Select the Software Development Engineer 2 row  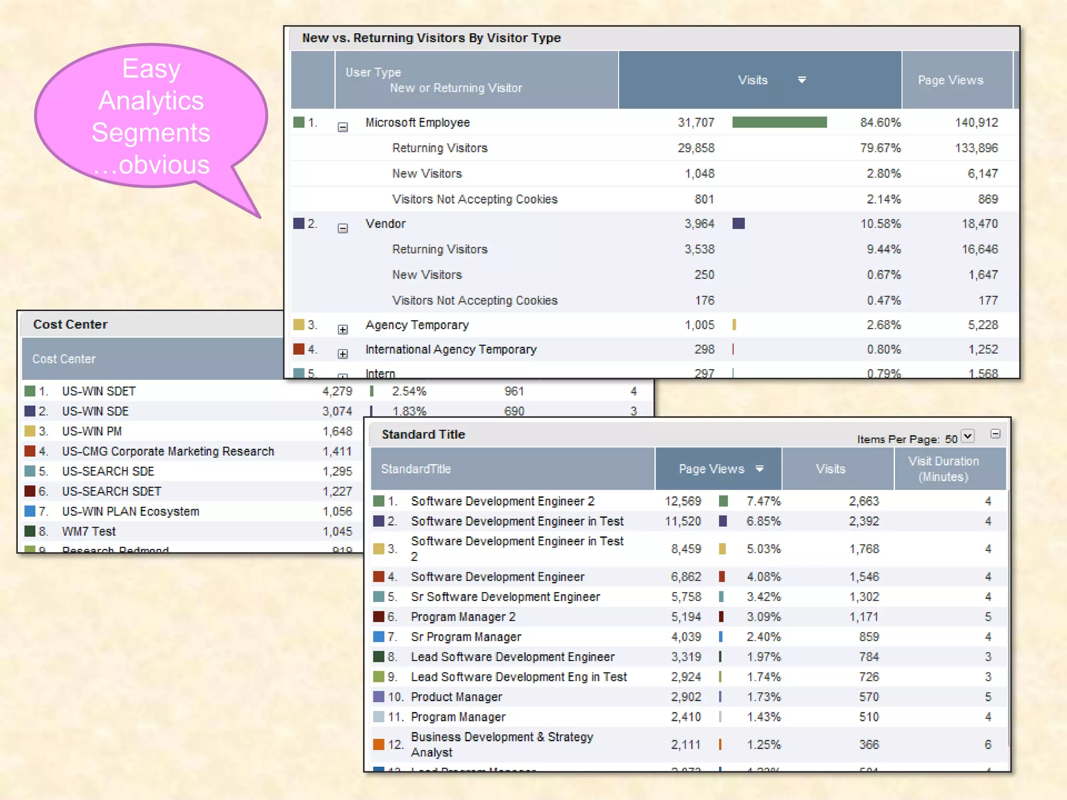click(502, 501)
